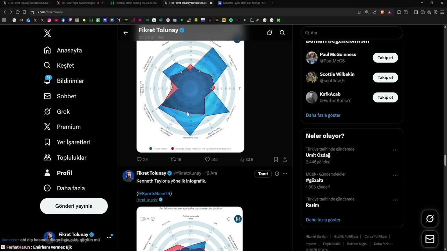This screenshot has width=447, height=251.
Task: Open the floating messages envelope button
Action: 430,239
